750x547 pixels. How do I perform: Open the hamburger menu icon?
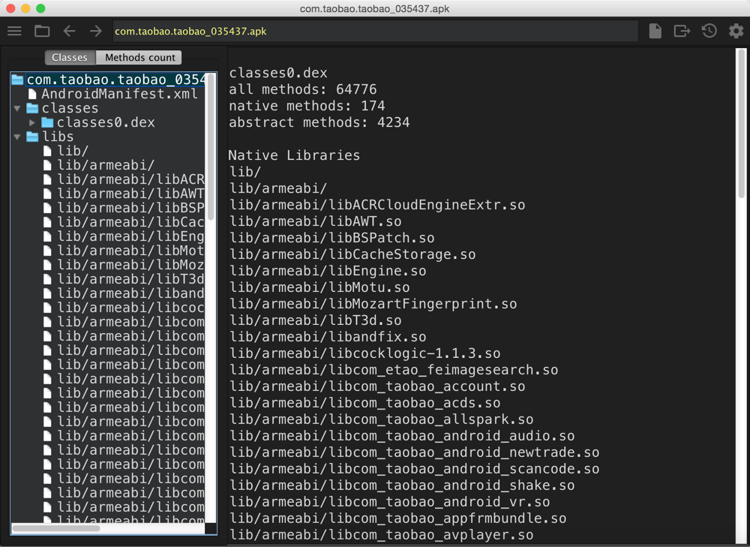coord(14,32)
